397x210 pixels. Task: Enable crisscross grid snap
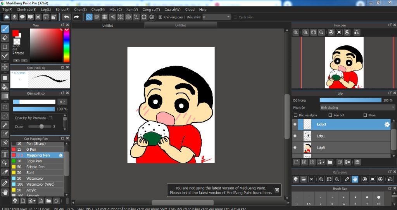105,17
